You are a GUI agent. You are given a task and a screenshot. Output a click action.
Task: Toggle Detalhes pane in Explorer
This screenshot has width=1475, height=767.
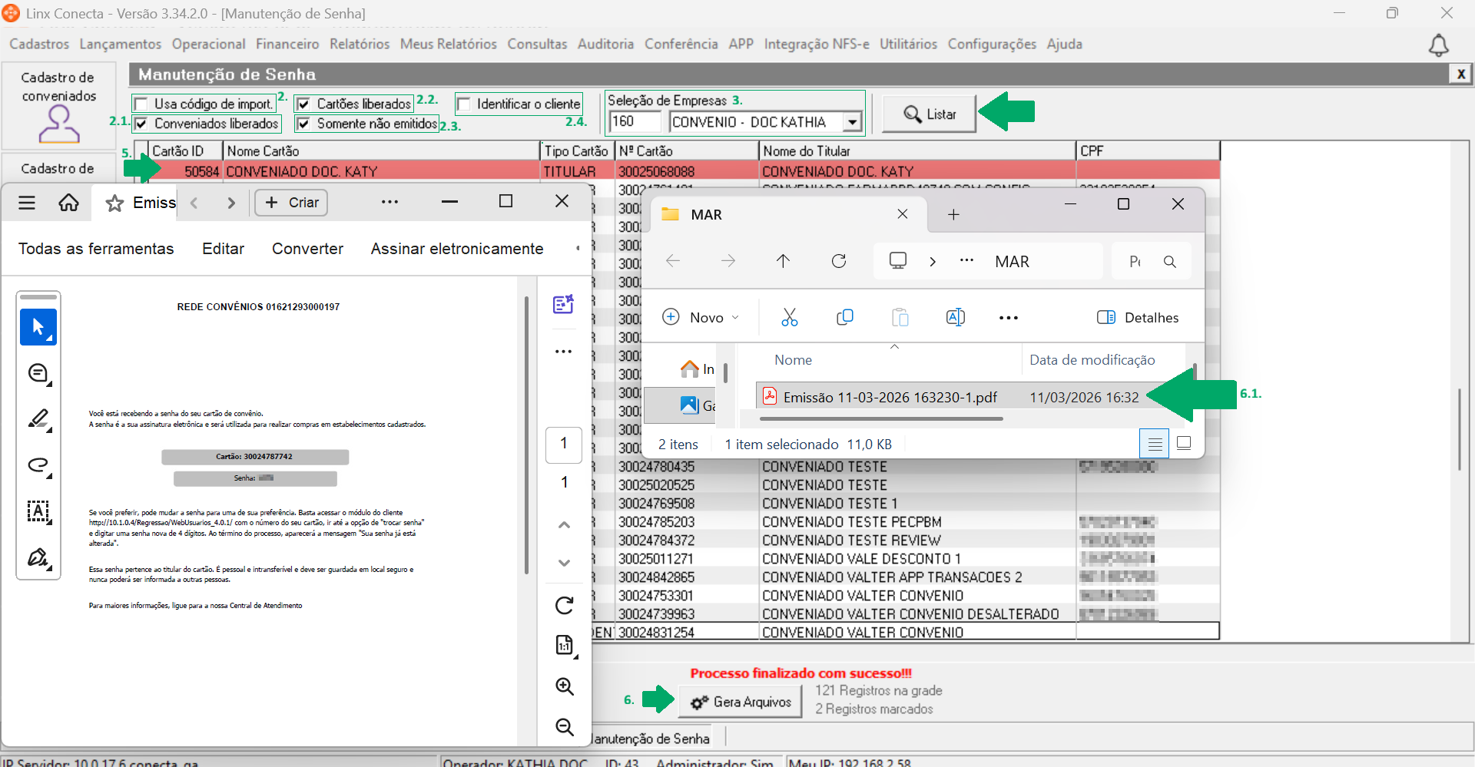click(x=1138, y=318)
